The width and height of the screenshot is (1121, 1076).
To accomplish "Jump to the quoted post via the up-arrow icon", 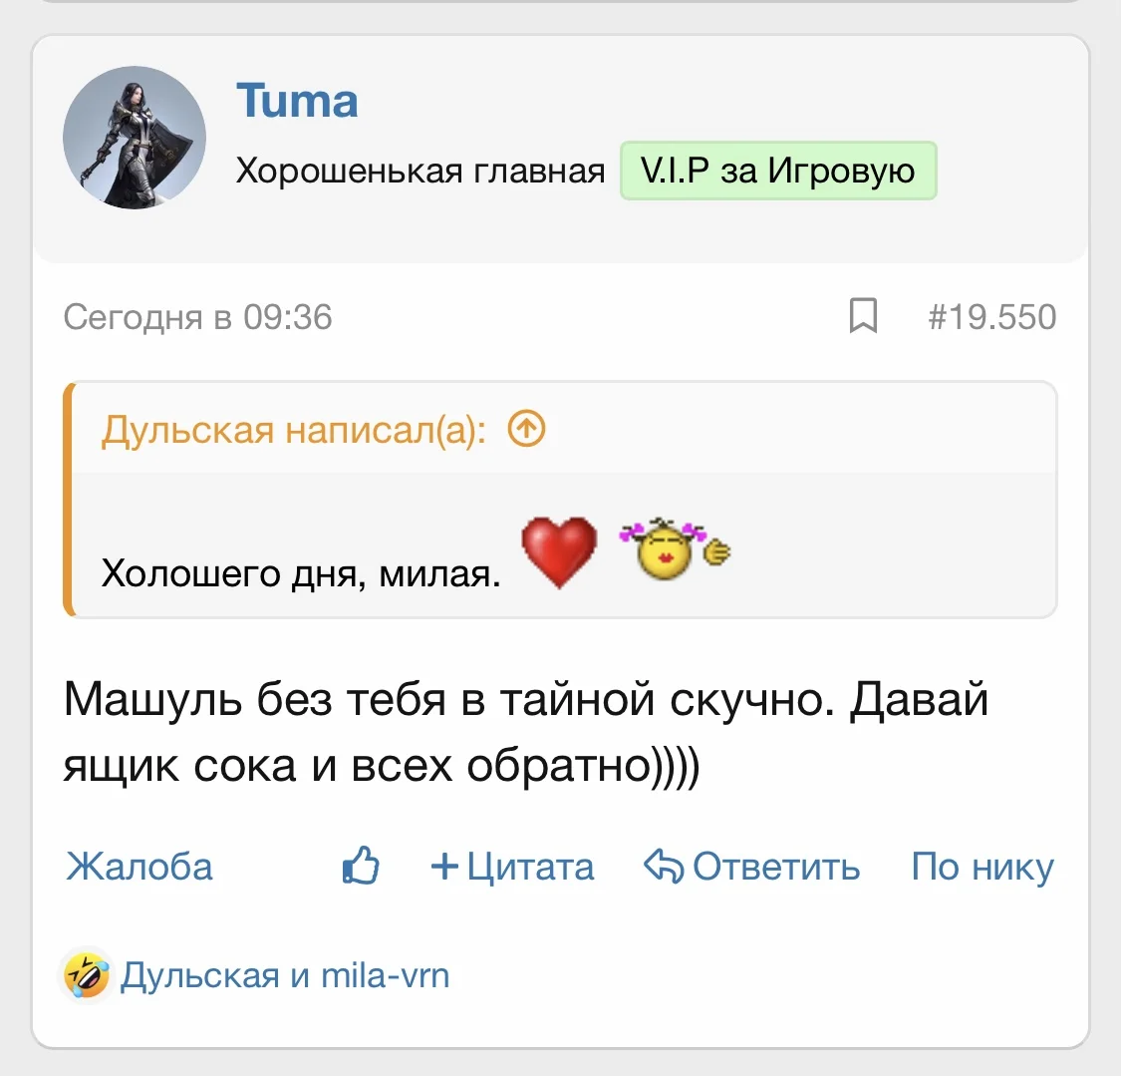I will 527,430.
